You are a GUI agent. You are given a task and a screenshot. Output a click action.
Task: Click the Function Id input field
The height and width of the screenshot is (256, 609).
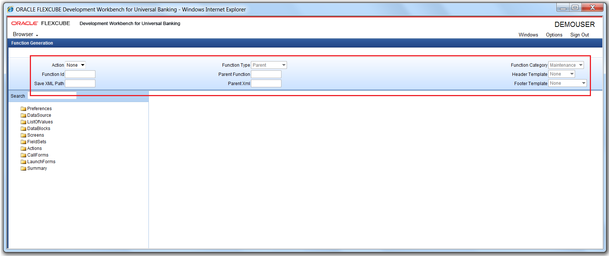[x=80, y=74]
